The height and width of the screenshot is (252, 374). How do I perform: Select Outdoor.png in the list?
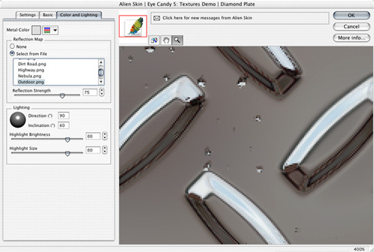(x=31, y=82)
